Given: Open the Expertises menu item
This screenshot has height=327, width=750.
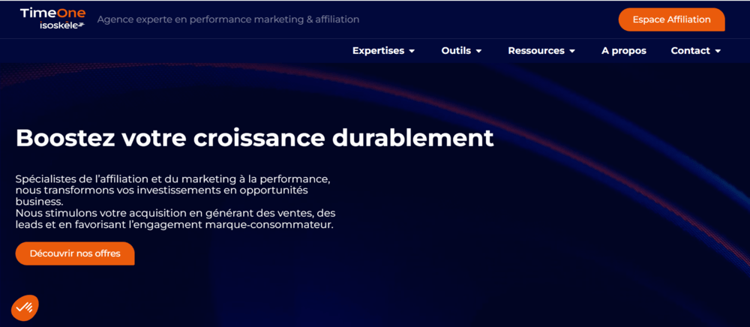Looking at the screenshot, I should pyautogui.click(x=378, y=51).
